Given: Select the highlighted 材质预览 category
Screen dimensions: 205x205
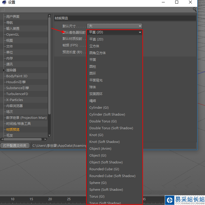Looking at the screenshot, I should [x=13, y=130].
